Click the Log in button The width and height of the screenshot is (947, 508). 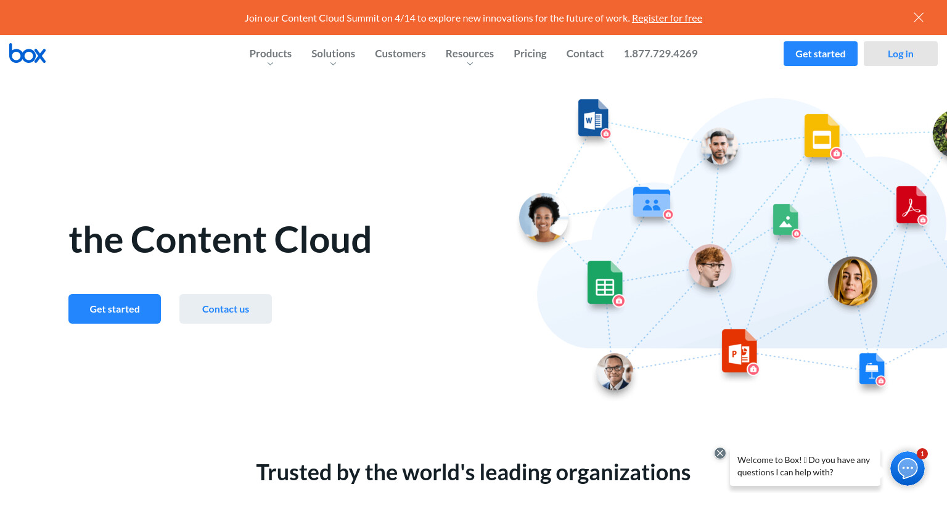coord(901,54)
